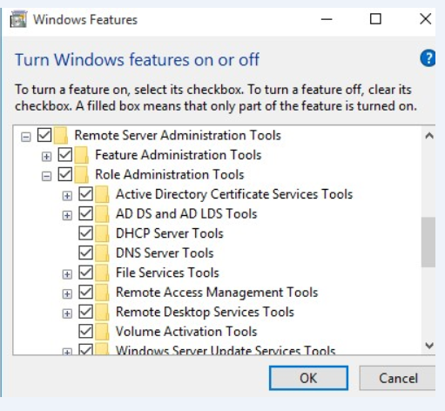Screen dimensions: 445x411
Task: Select the Role Administration Tools label
Action: point(170,174)
